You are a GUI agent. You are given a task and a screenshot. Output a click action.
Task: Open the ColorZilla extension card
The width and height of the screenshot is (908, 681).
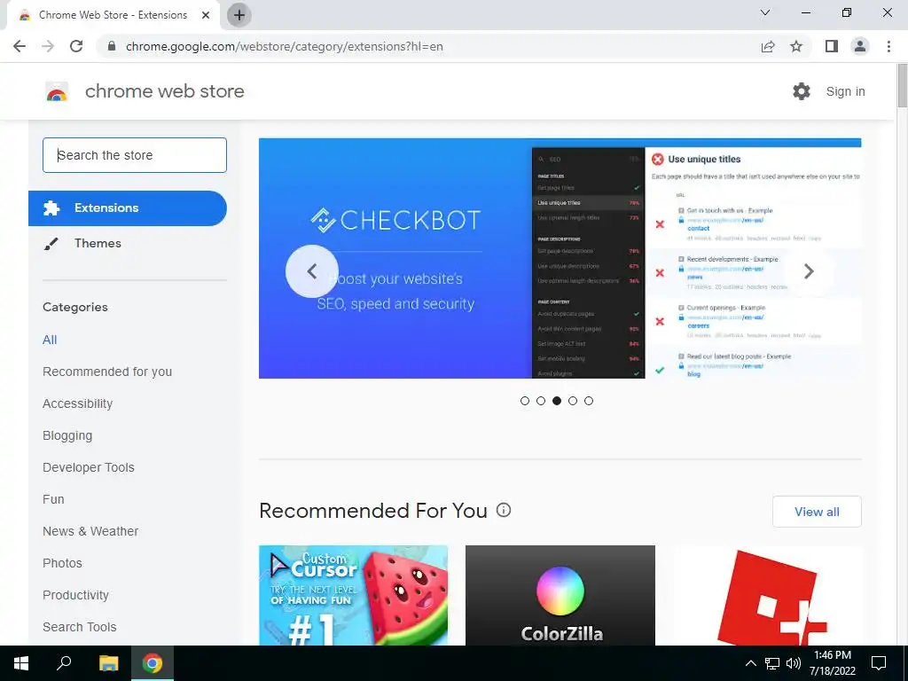pos(560,595)
